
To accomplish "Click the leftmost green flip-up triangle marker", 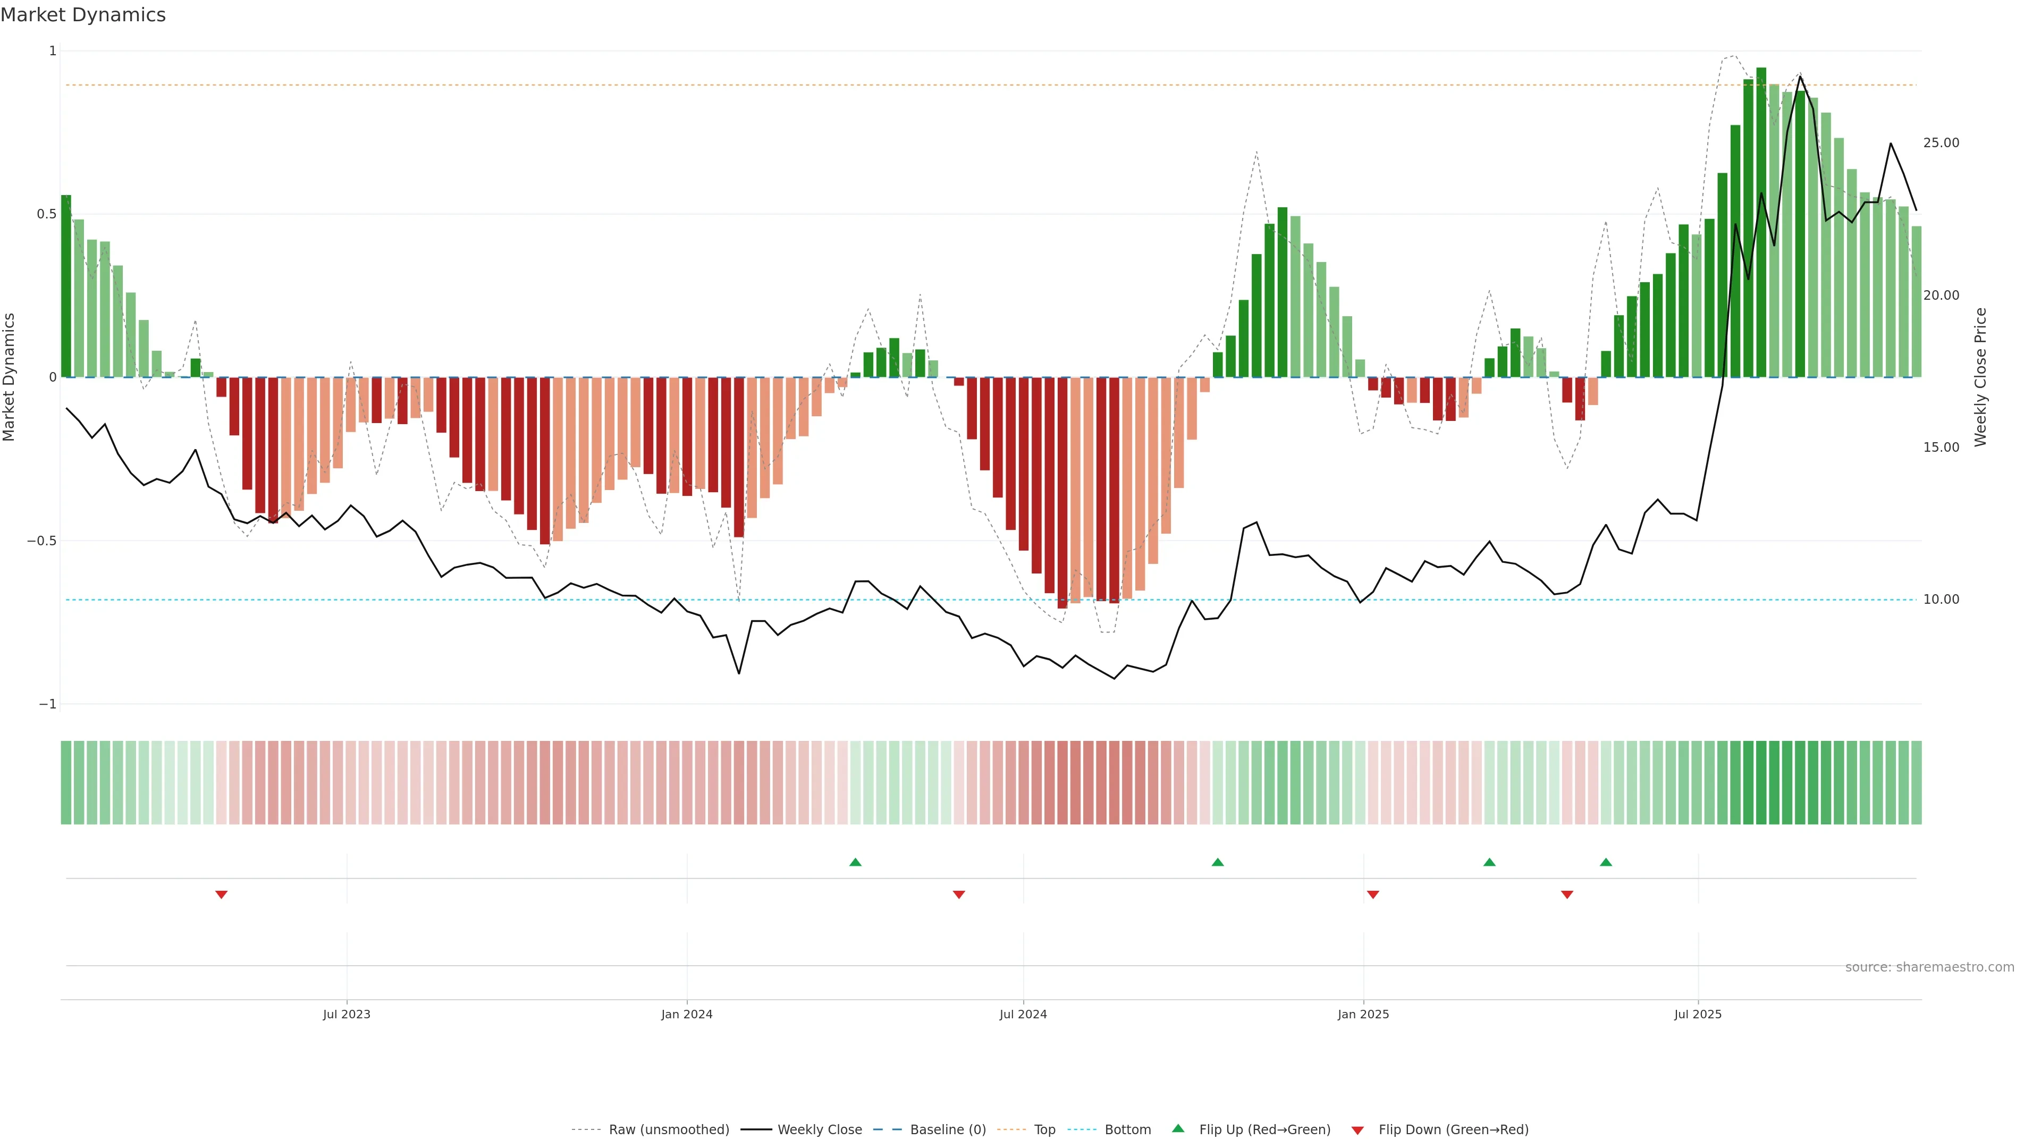I will pyautogui.click(x=855, y=862).
